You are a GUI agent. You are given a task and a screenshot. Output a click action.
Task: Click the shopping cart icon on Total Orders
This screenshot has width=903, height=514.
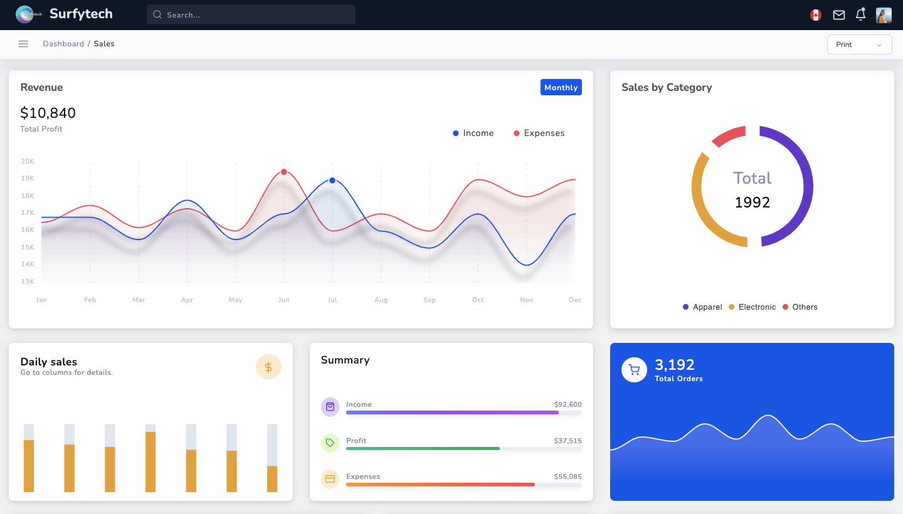click(x=634, y=370)
